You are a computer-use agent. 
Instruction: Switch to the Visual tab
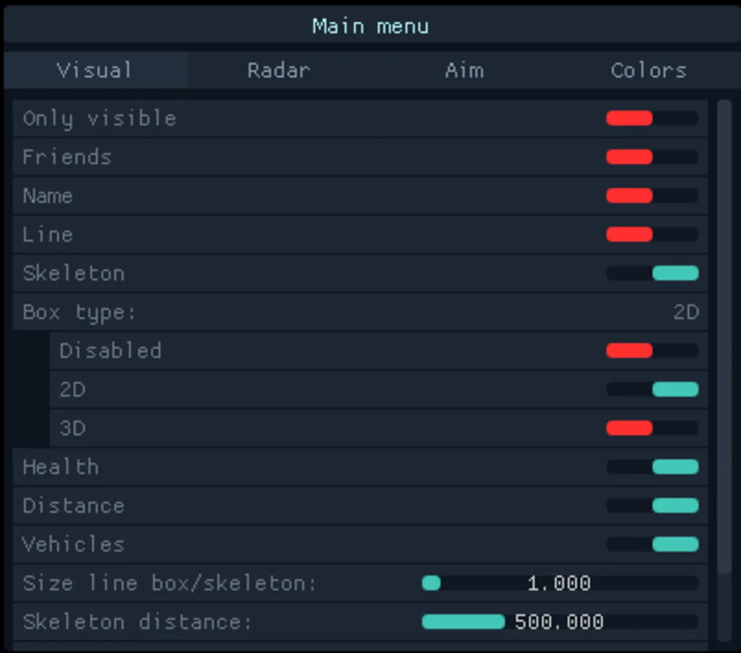click(95, 70)
